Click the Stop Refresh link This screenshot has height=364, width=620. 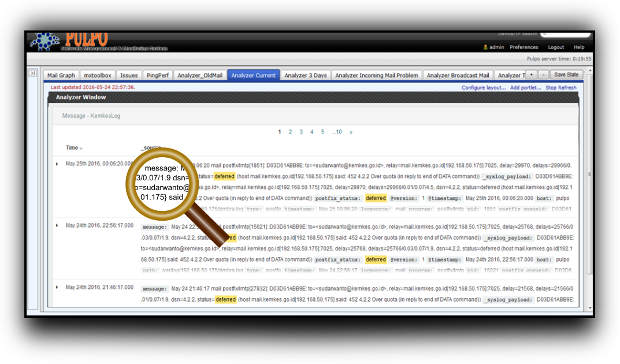(x=560, y=88)
